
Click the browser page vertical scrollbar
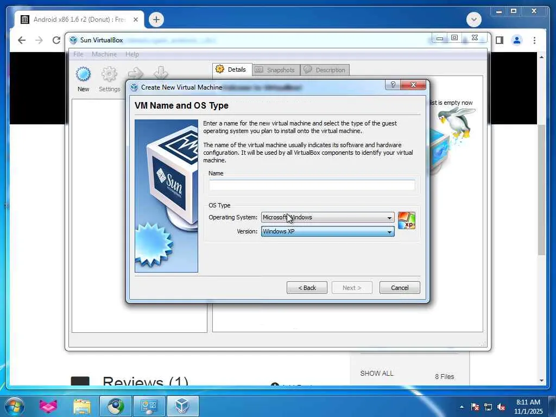[x=541, y=189]
